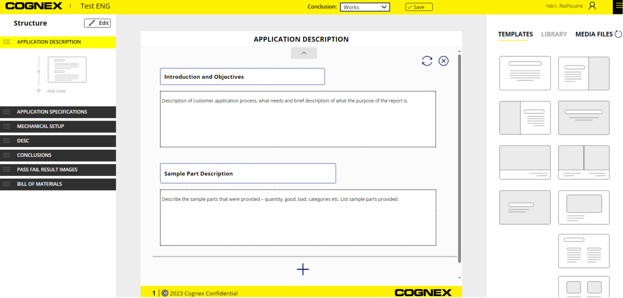
Task: Choose the two images with captions template
Action: click(x=584, y=162)
